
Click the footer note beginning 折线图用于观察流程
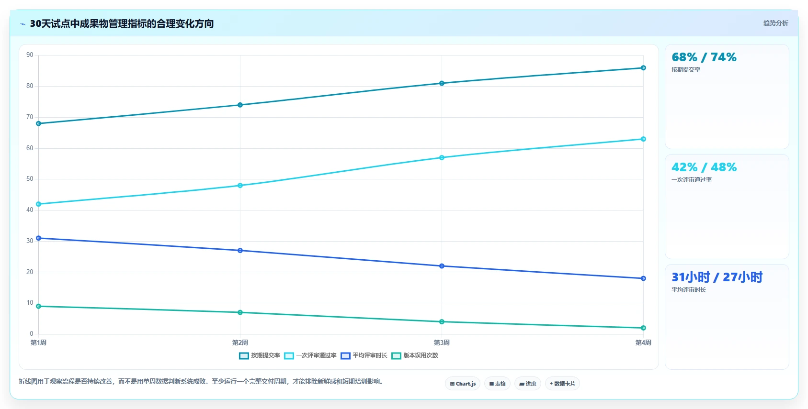pyautogui.click(x=202, y=381)
